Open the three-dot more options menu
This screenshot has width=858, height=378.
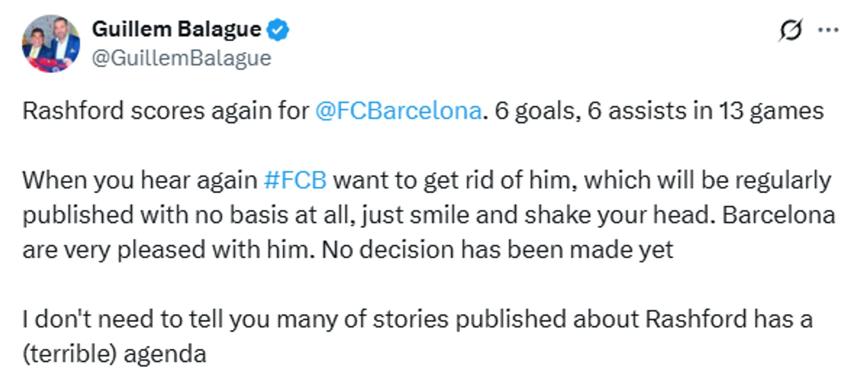[829, 30]
